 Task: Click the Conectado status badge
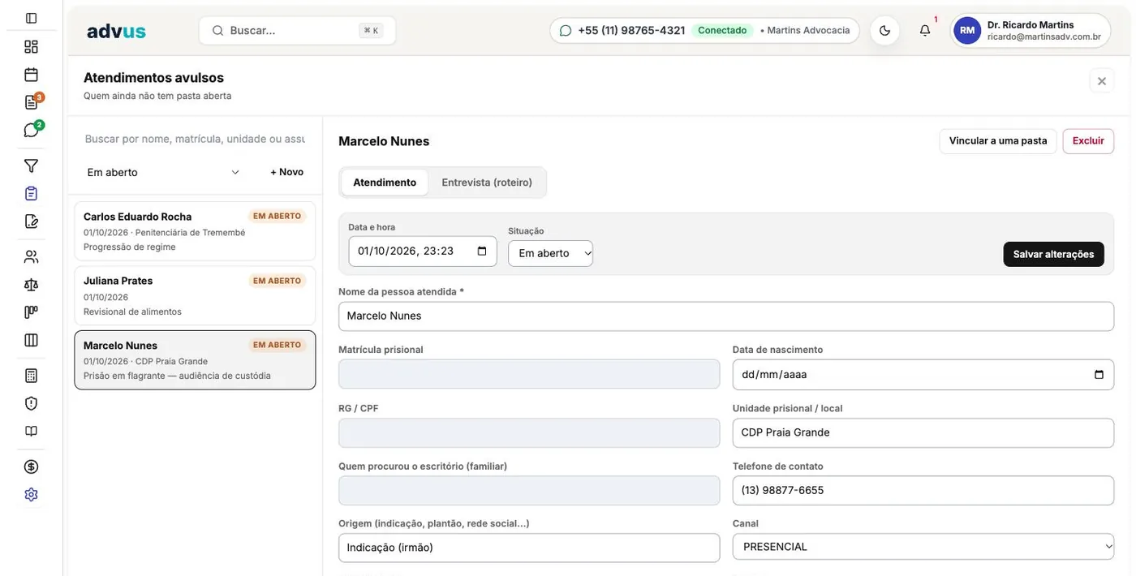722,31
